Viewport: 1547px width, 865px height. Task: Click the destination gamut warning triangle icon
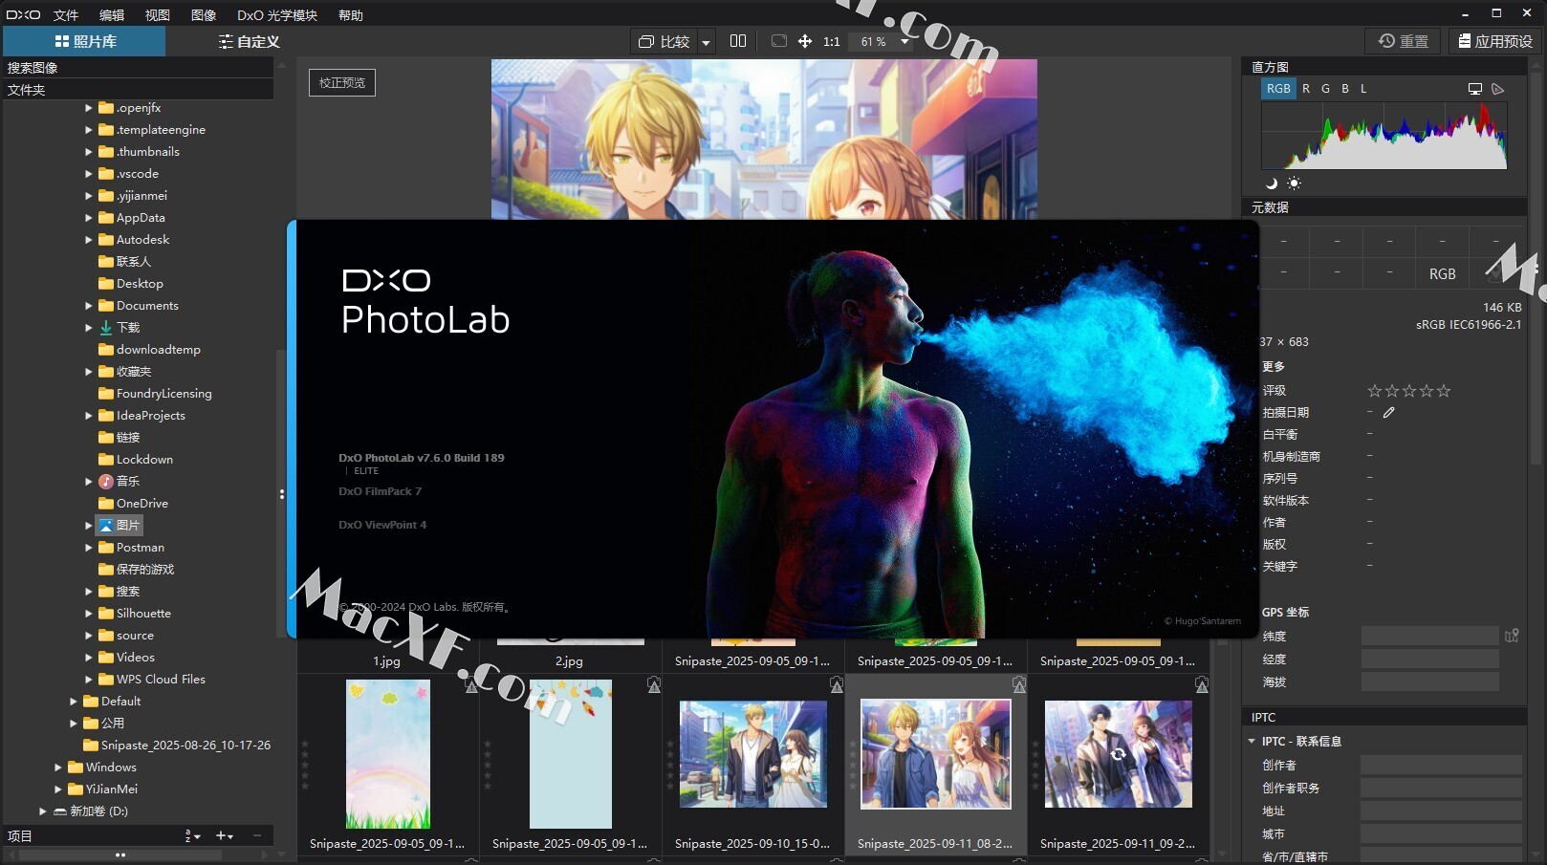pyautogui.click(x=1498, y=89)
